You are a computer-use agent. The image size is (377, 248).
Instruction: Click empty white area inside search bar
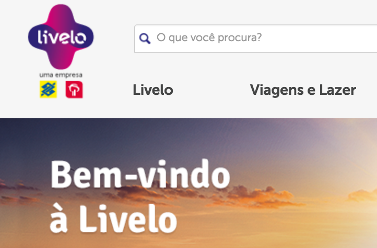click(320, 39)
